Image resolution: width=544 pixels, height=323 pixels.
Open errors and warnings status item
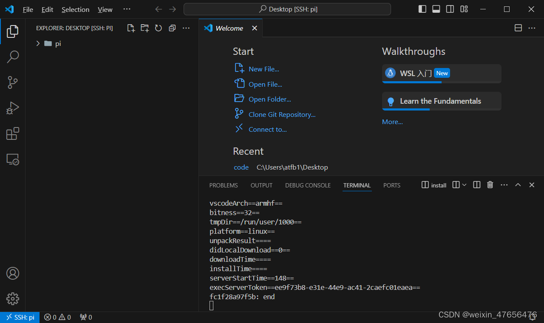coord(57,317)
